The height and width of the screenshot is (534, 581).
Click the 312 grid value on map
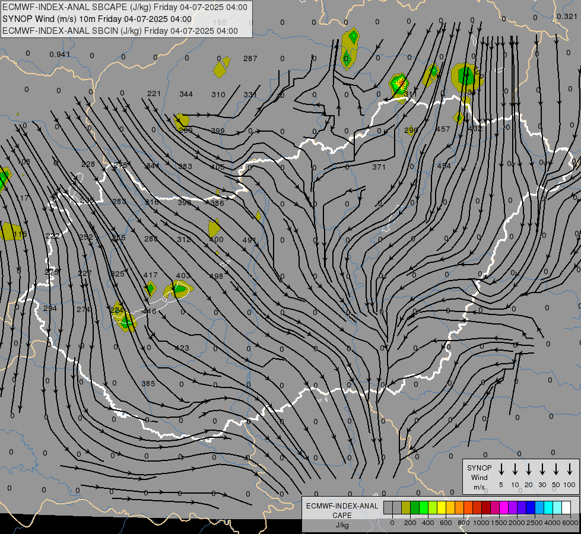click(x=184, y=239)
